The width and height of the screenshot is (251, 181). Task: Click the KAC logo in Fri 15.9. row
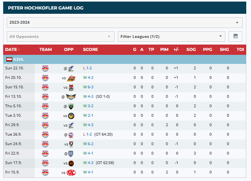click(x=71, y=172)
